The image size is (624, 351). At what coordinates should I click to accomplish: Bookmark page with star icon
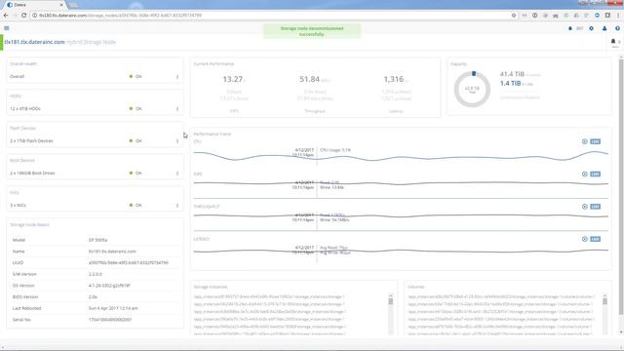514,16
